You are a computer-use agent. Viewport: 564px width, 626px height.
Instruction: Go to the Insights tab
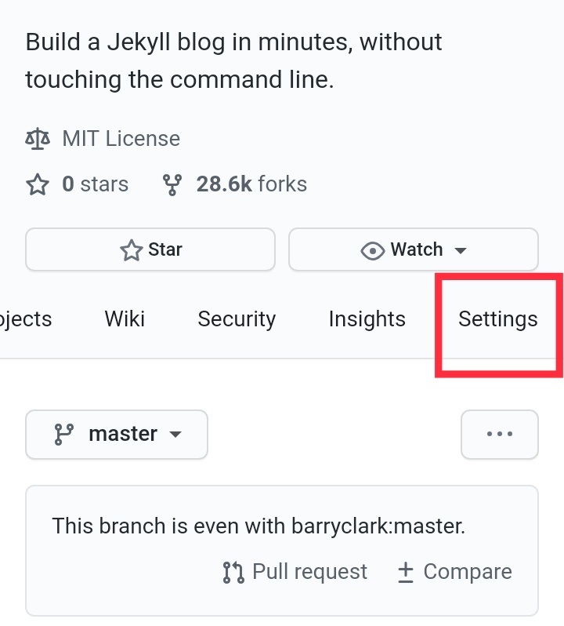click(367, 319)
